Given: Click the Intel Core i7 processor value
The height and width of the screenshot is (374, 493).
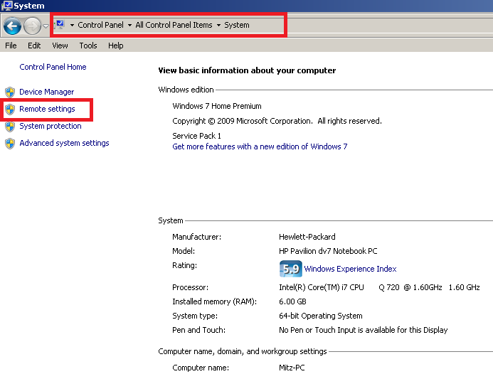Looking at the screenshot, I should (x=379, y=287).
